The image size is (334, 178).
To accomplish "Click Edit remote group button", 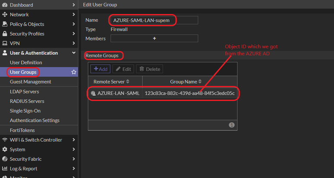I will click(123, 69).
